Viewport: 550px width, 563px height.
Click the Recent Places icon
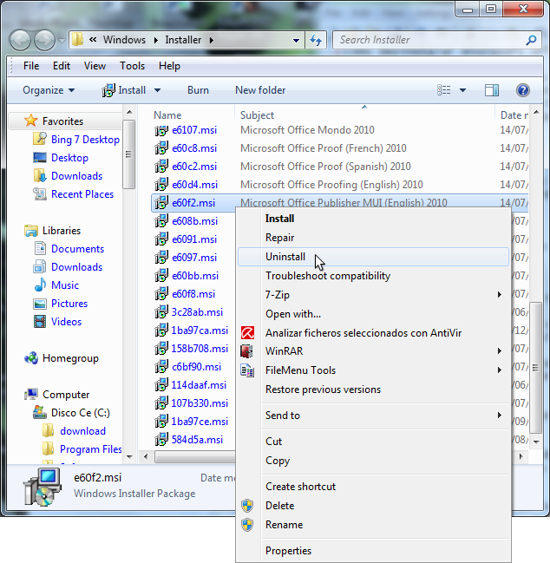pos(40,194)
